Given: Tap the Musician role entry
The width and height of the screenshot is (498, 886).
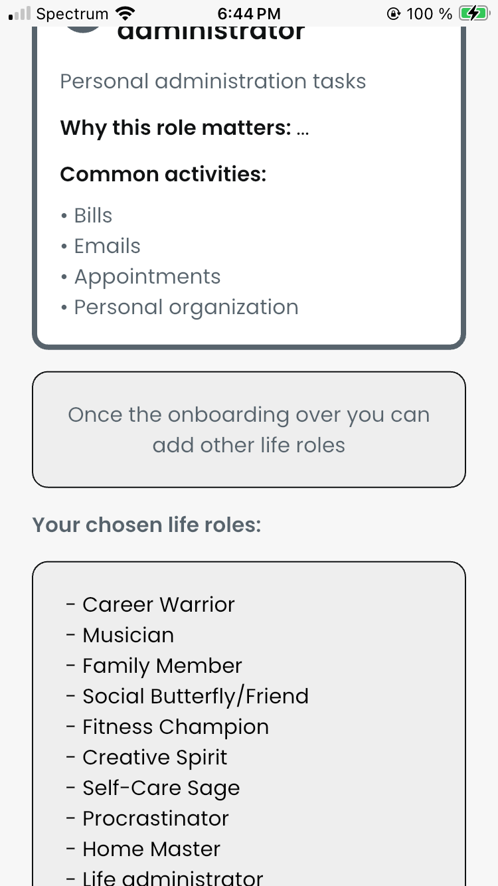Looking at the screenshot, I should coord(127,635).
